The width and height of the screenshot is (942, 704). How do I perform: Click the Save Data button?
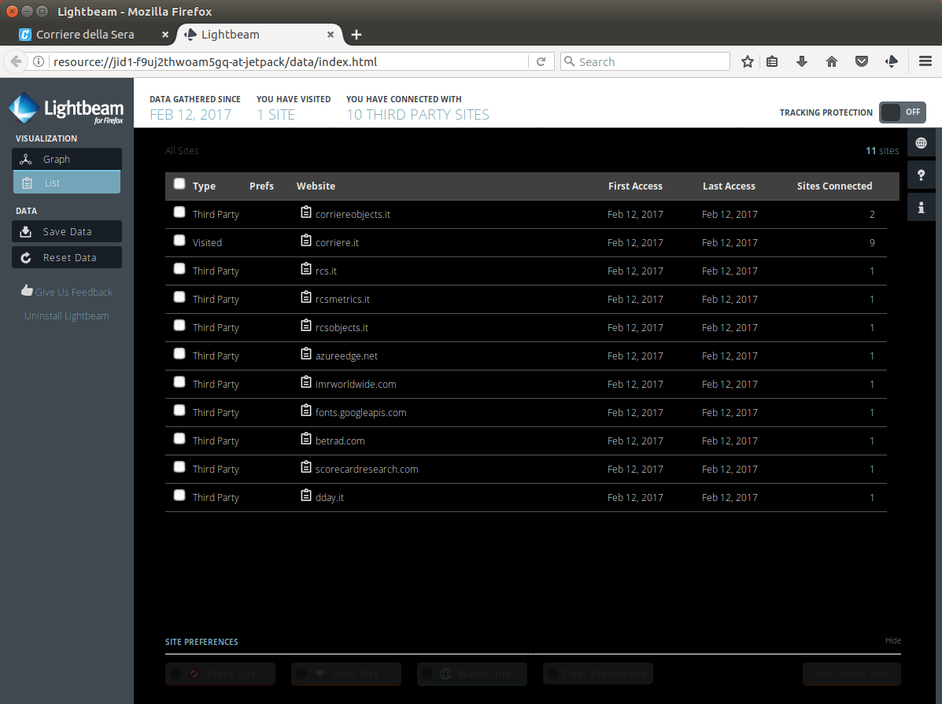tap(67, 231)
